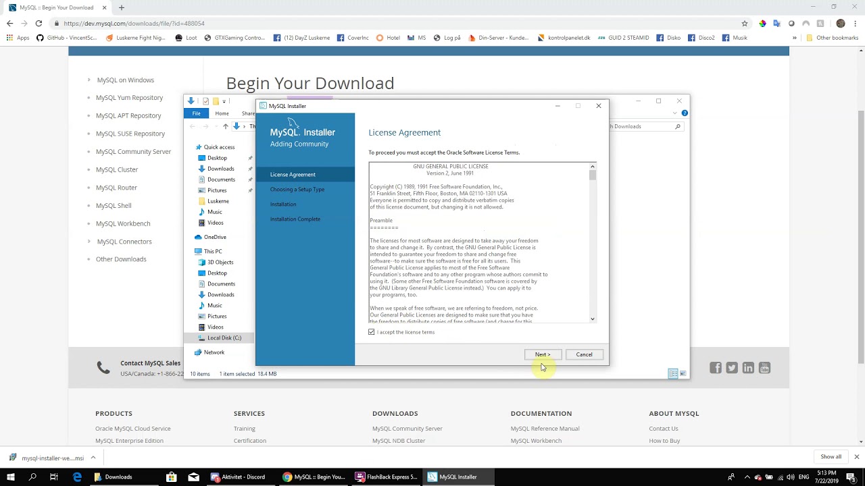Select This PC in Explorer tree
865x486 pixels.
213,251
